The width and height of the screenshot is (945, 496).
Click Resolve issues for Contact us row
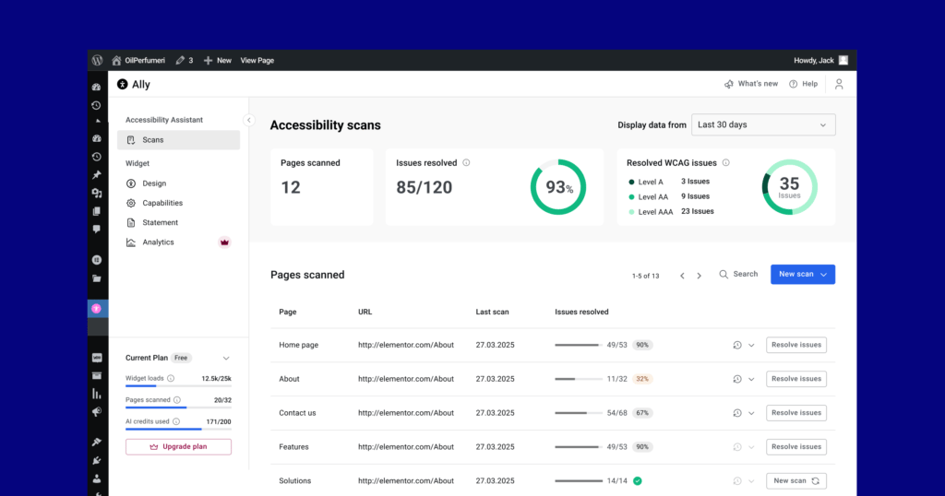795,413
